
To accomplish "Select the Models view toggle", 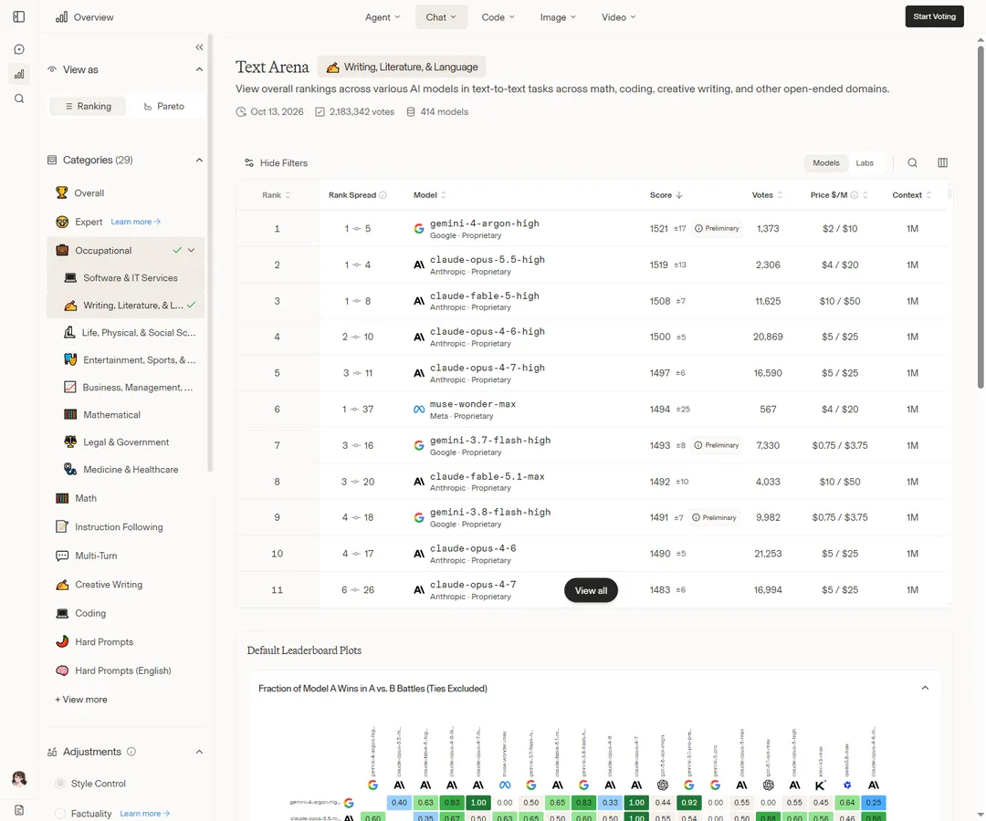I will (825, 162).
